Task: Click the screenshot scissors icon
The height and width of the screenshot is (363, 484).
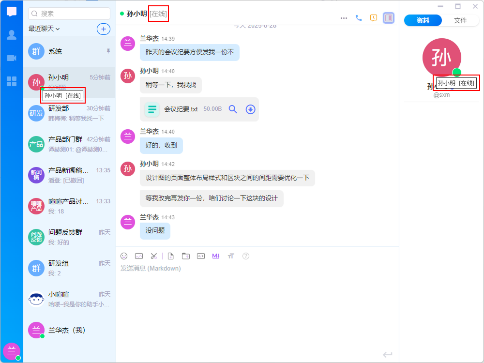Action: 153,256
